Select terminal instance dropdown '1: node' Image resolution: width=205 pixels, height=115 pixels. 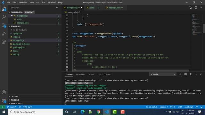pos(163,74)
